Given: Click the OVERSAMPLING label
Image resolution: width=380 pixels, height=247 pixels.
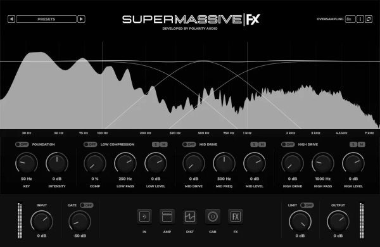Looking at the screenshot, I should tap(330, 19).
